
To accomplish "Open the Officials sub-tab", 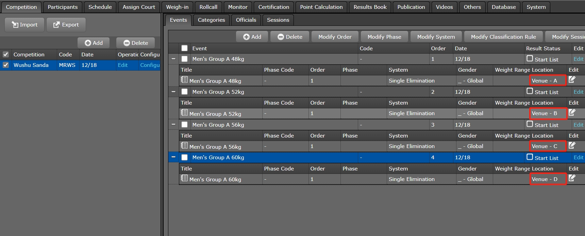I will pos(246,20).
